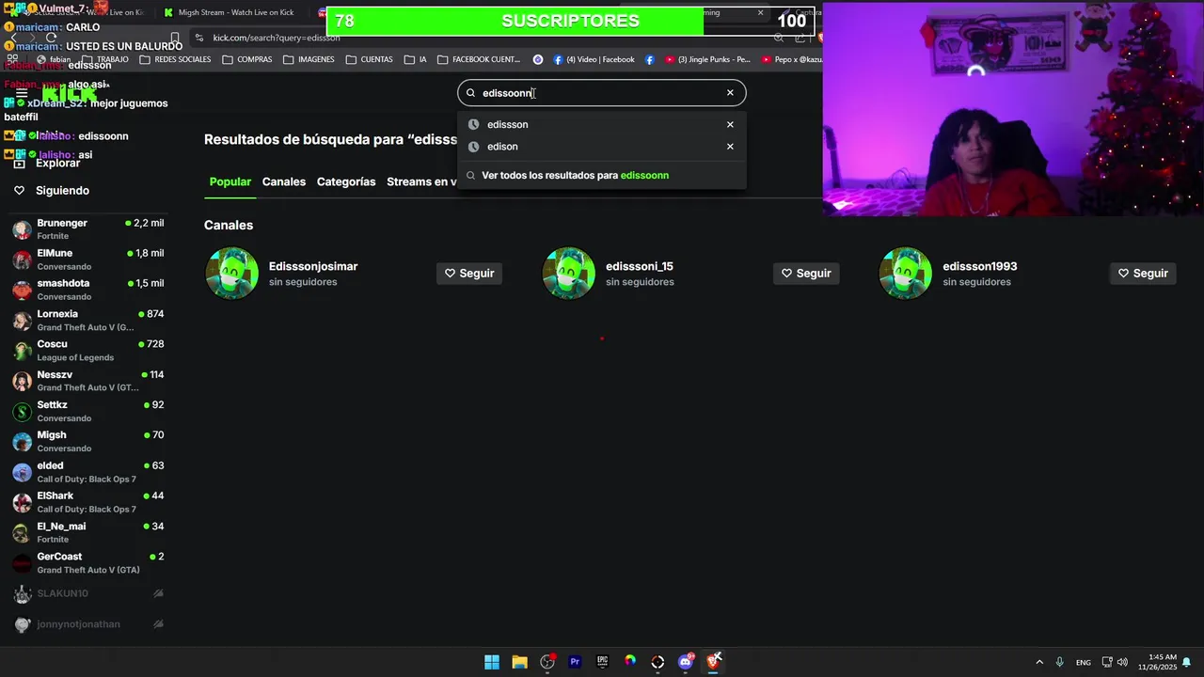Open Coscu's League of Legends stream
Viewport: 1204px width, 677px height.
click(x=87, y=350)
